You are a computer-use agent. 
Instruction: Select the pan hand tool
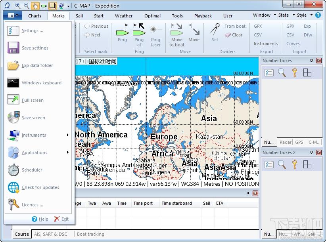pos(35,6)
